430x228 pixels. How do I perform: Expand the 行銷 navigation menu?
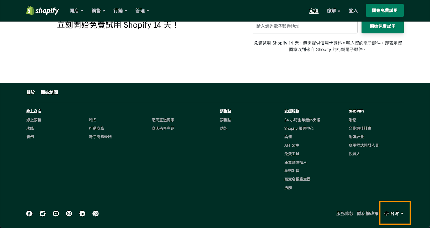click(120, 11)
